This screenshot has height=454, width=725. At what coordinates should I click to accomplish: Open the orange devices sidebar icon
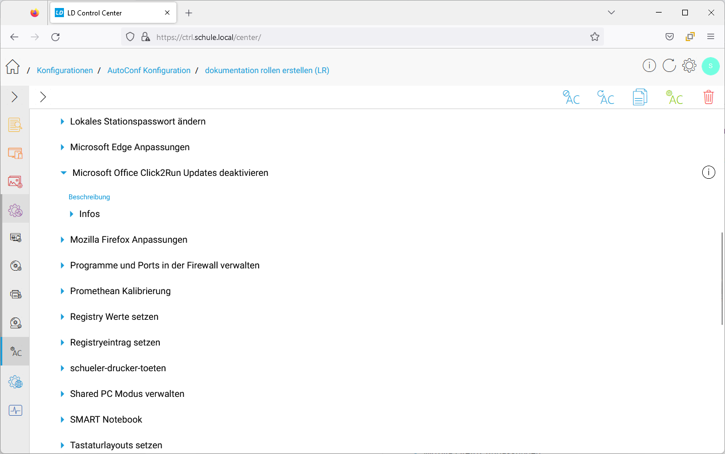15,153
